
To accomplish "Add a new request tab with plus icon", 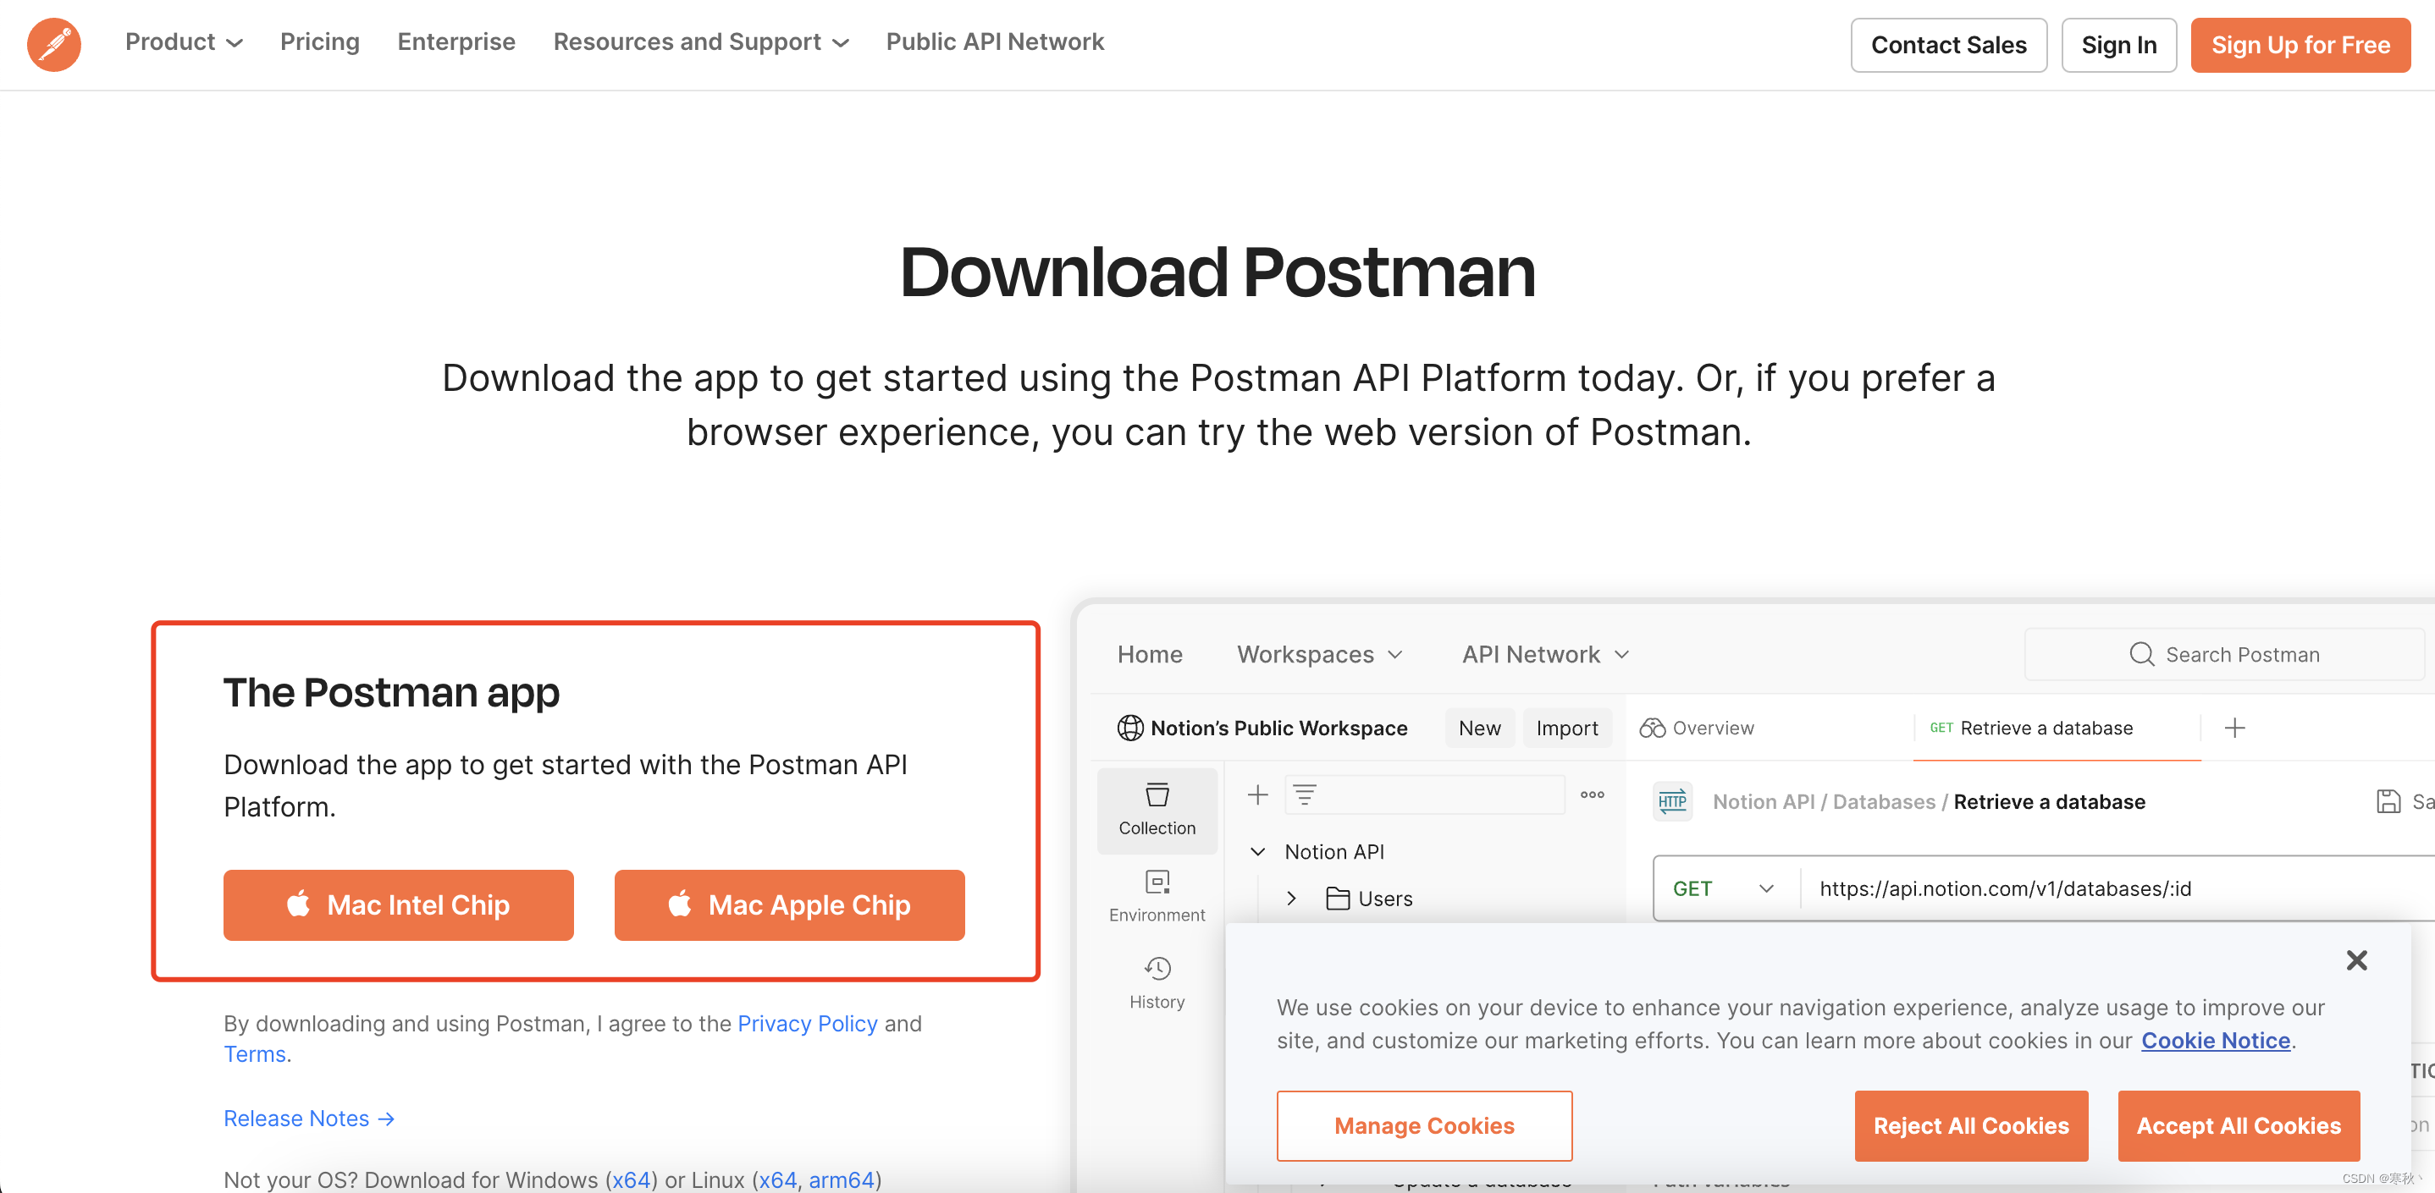I will [2234, 728].
